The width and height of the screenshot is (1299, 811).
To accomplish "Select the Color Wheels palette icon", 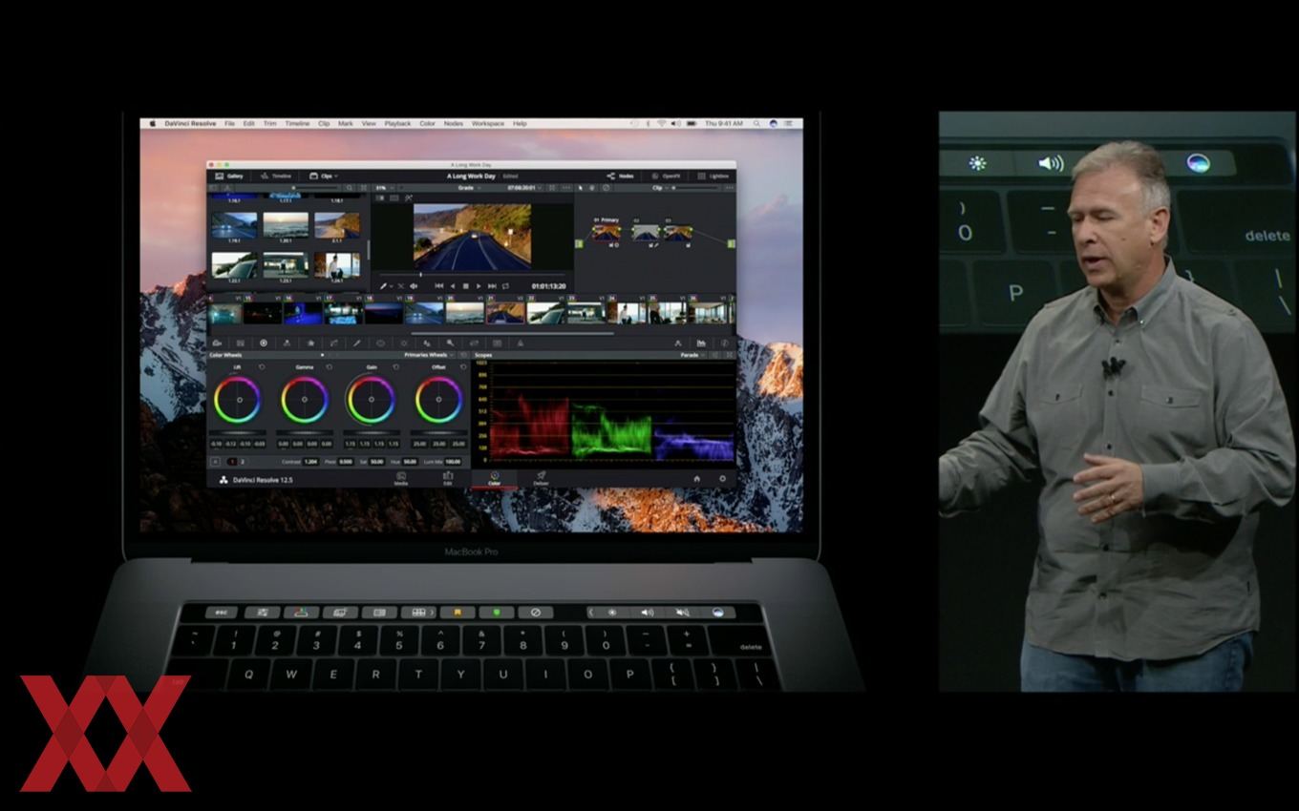I will [x=264, y=343].
